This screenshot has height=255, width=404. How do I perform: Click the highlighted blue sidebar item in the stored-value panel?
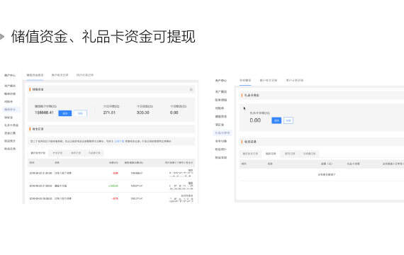click(10, 110)
